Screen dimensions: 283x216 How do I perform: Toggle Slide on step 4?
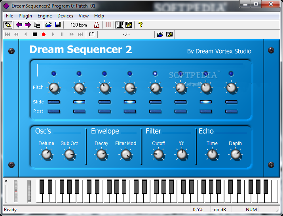pyautogui.click(x=130, y=102)
